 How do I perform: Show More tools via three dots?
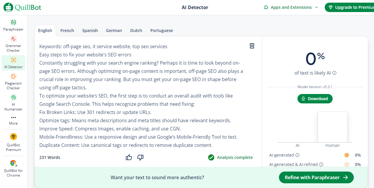[13, 117]
